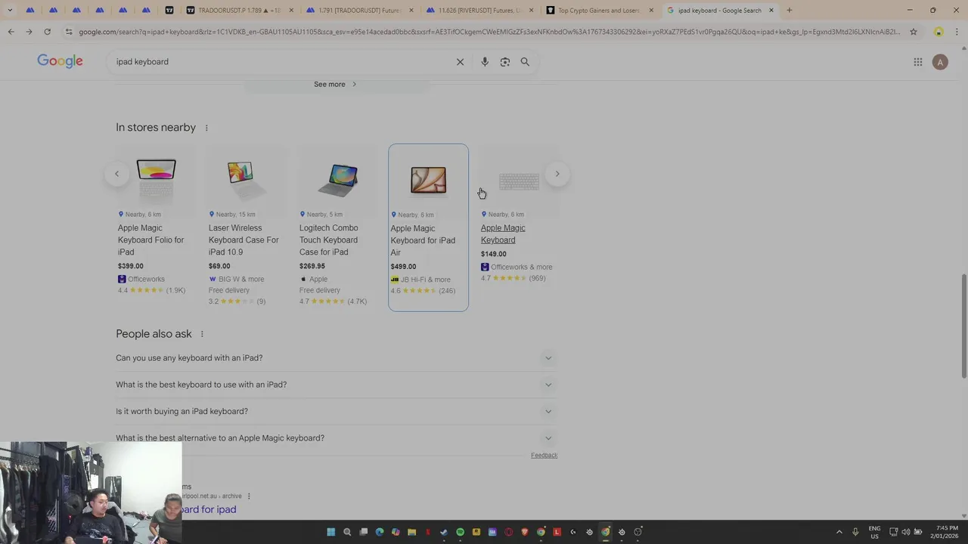This screenshot has width=968, height=544.
Task: Click the address bar URL
Action: coord(489,32)
